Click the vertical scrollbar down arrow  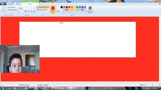(x=160, y=80)
